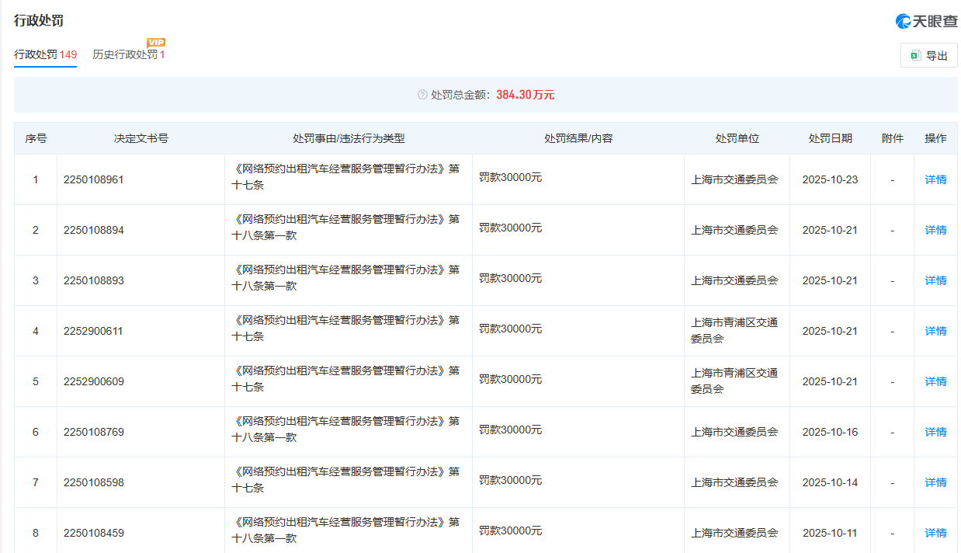Open details of document 2250108893

[x=935, y=280]
